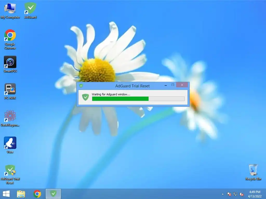Open the My Computer desktop icon
266x199 pixels.
pos(10,10)
